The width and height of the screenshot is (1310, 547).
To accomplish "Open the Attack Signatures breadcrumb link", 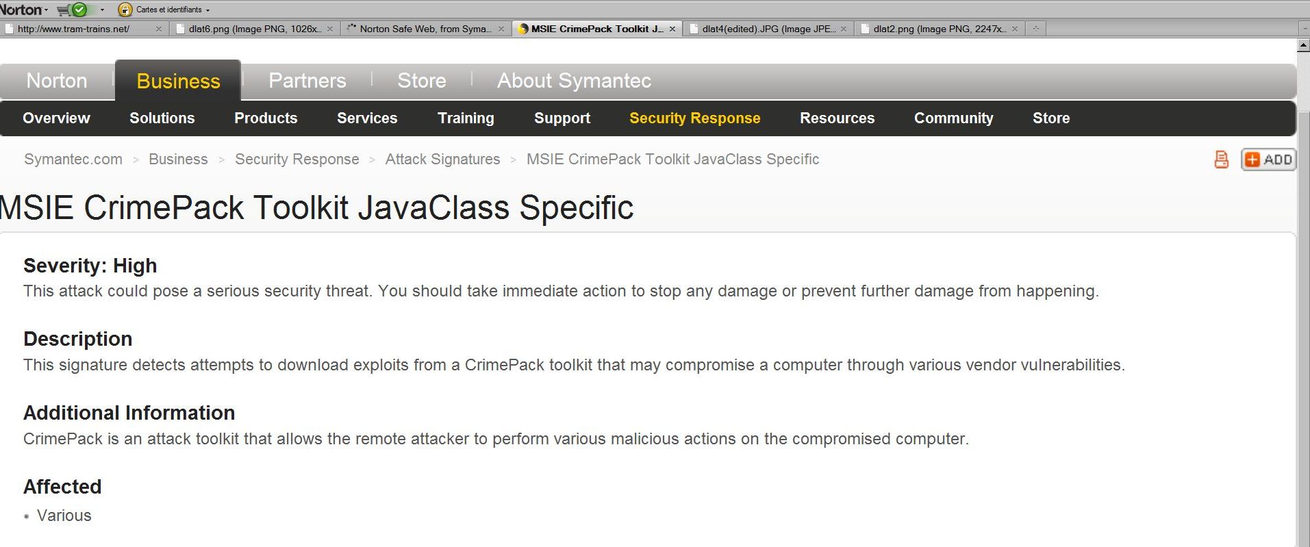I will click(x=442, y=159).
